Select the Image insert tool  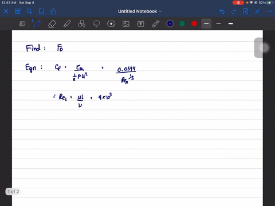(126, 24)
